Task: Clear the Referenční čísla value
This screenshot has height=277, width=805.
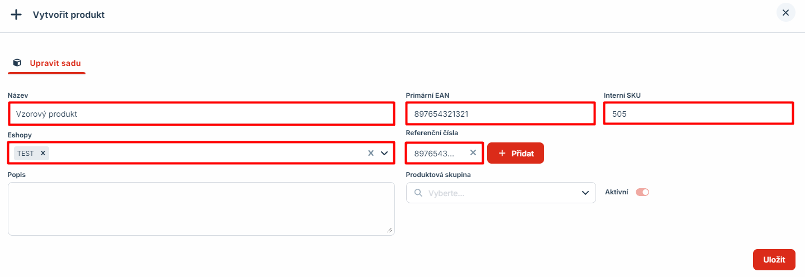Action: tap(473, 152)
